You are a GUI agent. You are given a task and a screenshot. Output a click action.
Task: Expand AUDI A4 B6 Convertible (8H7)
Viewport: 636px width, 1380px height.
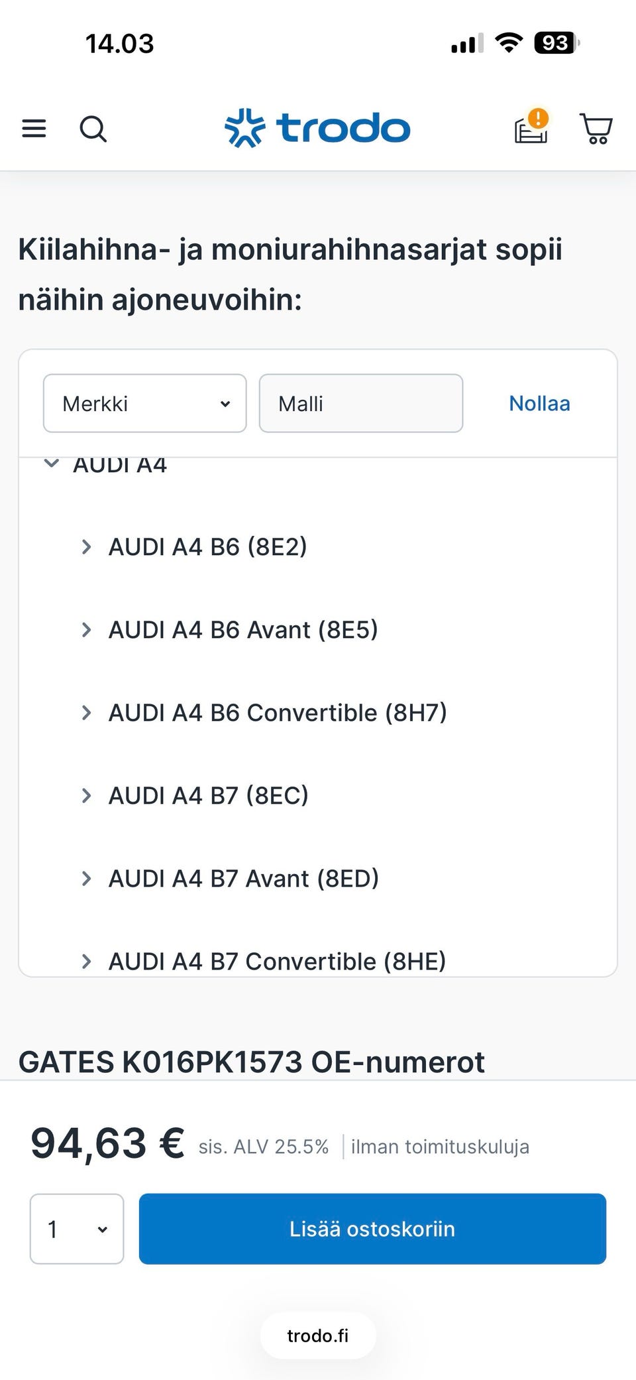point(86,713)
